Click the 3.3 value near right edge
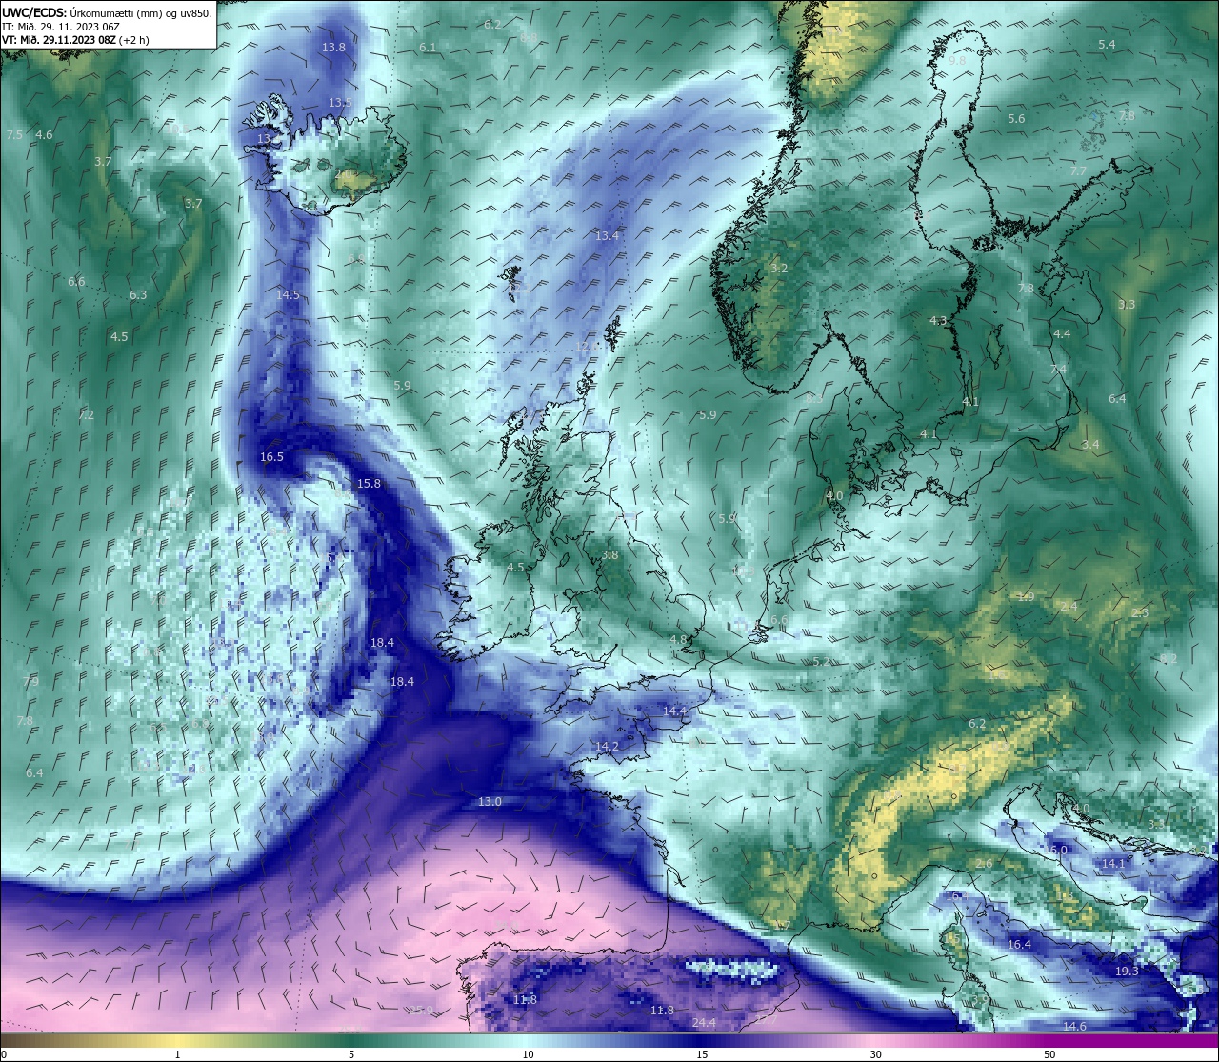 pos(1127,305)
